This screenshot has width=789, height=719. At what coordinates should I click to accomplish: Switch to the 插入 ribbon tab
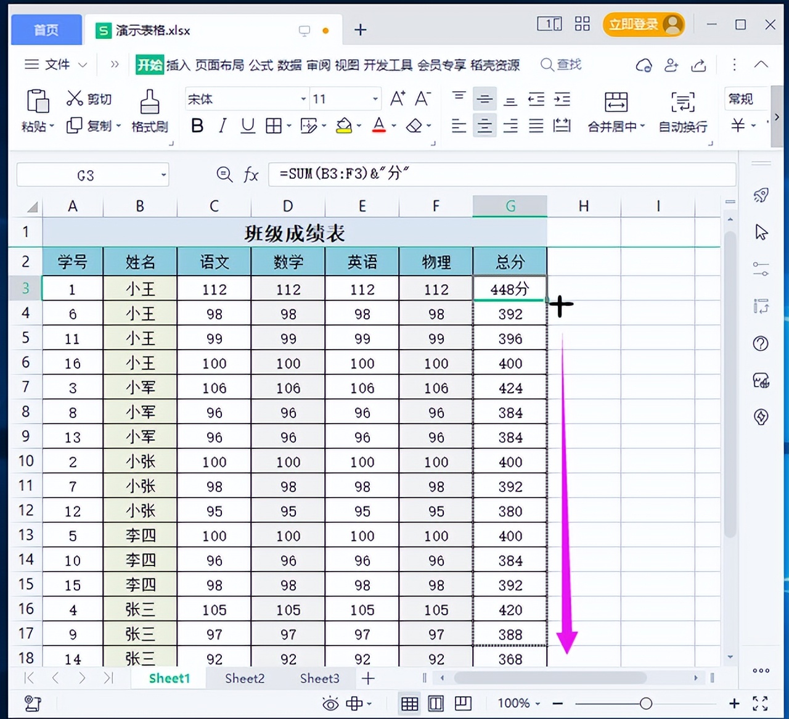(179, 65)
